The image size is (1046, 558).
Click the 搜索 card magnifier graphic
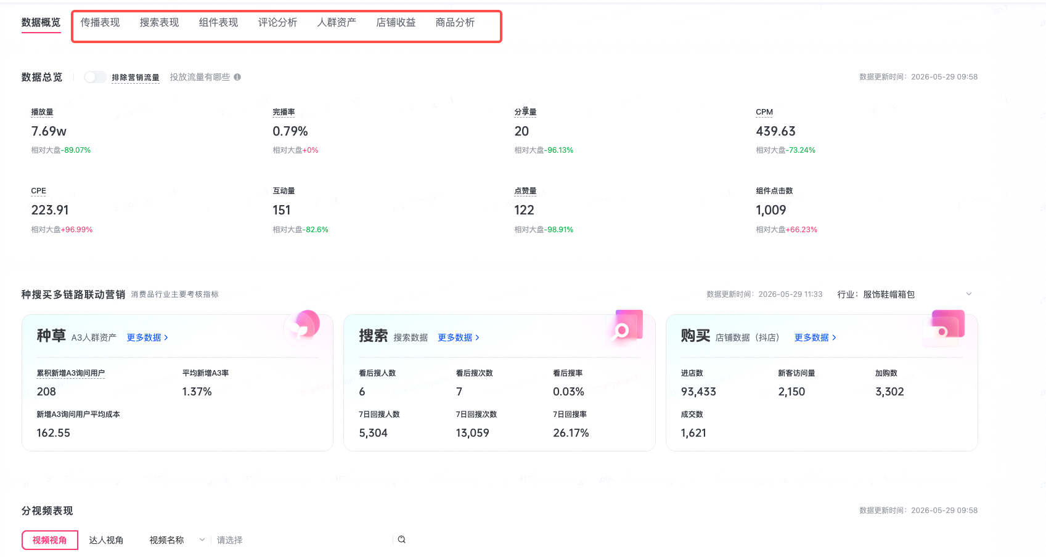[x=625, y=326]
